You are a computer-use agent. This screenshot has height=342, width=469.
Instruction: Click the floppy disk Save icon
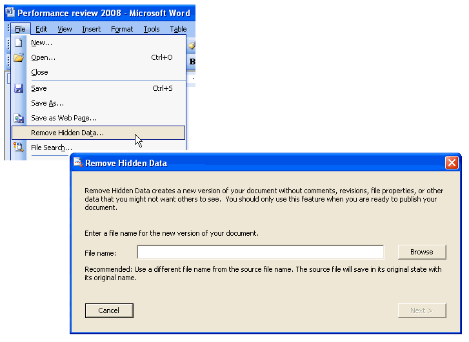point(19,88)
